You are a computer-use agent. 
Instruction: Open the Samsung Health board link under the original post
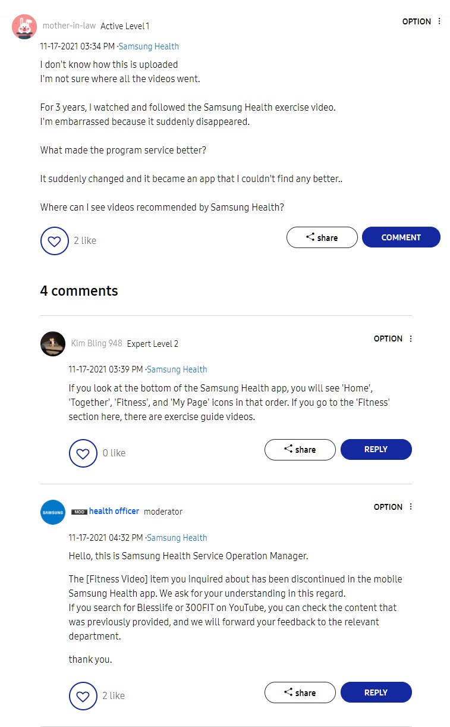pyautogui.click(x=149, y=46)
